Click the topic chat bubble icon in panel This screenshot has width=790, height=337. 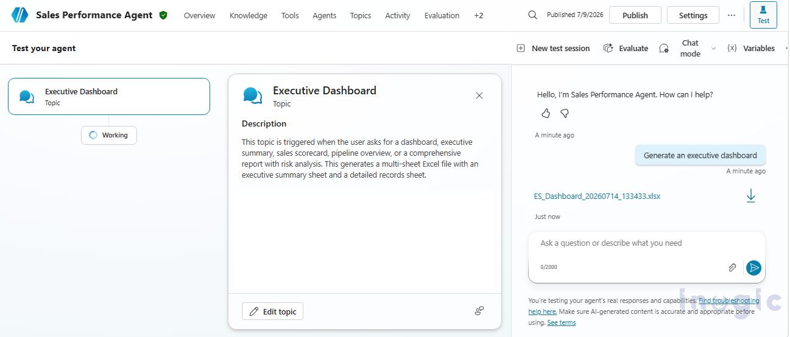pyautogui.click(x=253, y=96)
